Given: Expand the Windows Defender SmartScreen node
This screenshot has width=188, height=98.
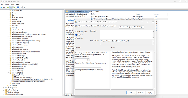Looking at the screenshot, I should [8, 36].
